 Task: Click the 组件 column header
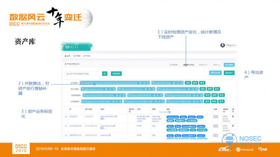tap(168, 109)
